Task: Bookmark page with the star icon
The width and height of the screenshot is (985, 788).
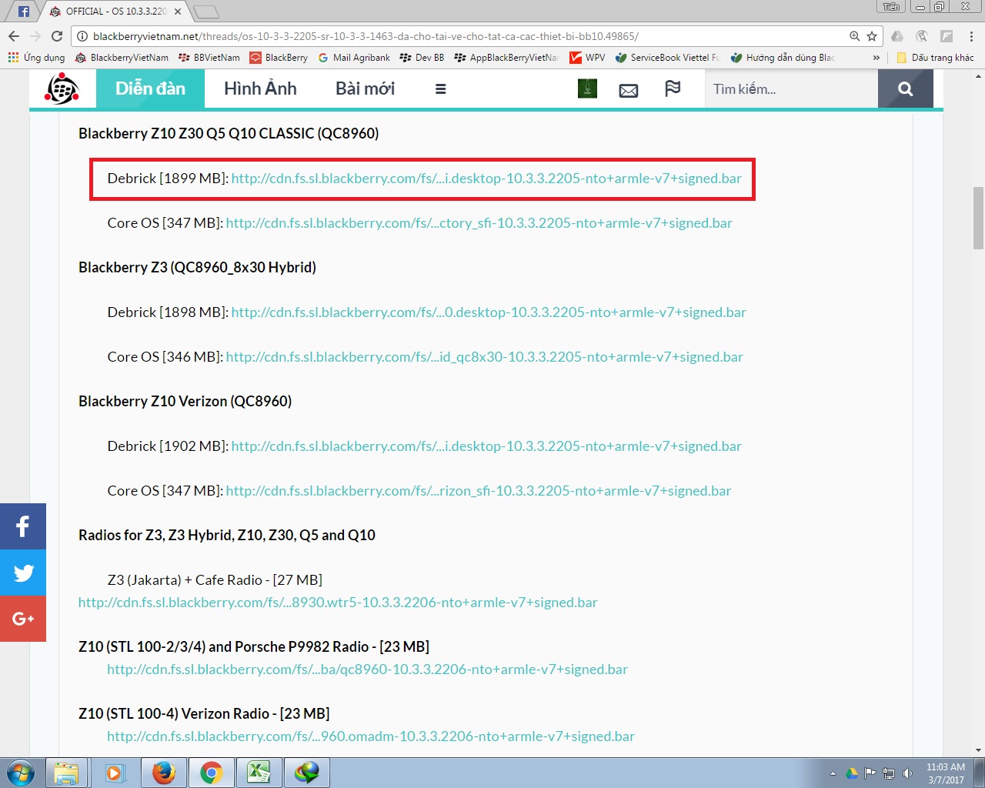Action: (x=872, y=36)
